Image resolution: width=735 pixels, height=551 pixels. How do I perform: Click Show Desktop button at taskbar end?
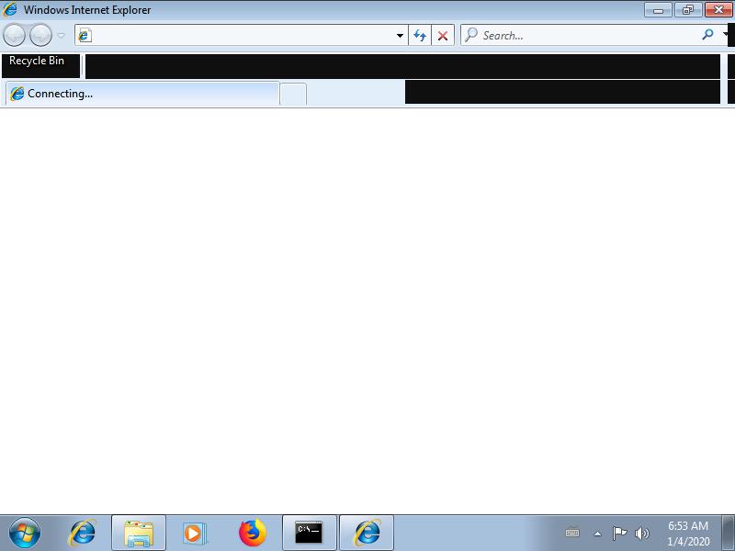pos(729,534)
